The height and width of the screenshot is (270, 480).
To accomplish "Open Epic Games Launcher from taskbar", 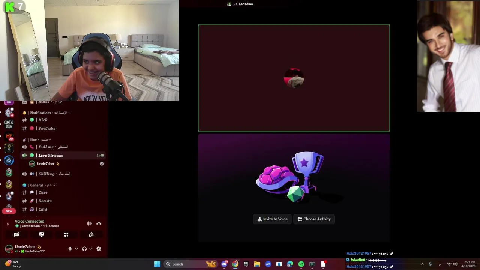I will (246, 264).
